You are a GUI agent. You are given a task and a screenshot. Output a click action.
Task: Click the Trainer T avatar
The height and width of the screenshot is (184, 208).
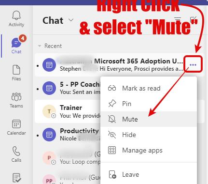click(x=49, y=111)
